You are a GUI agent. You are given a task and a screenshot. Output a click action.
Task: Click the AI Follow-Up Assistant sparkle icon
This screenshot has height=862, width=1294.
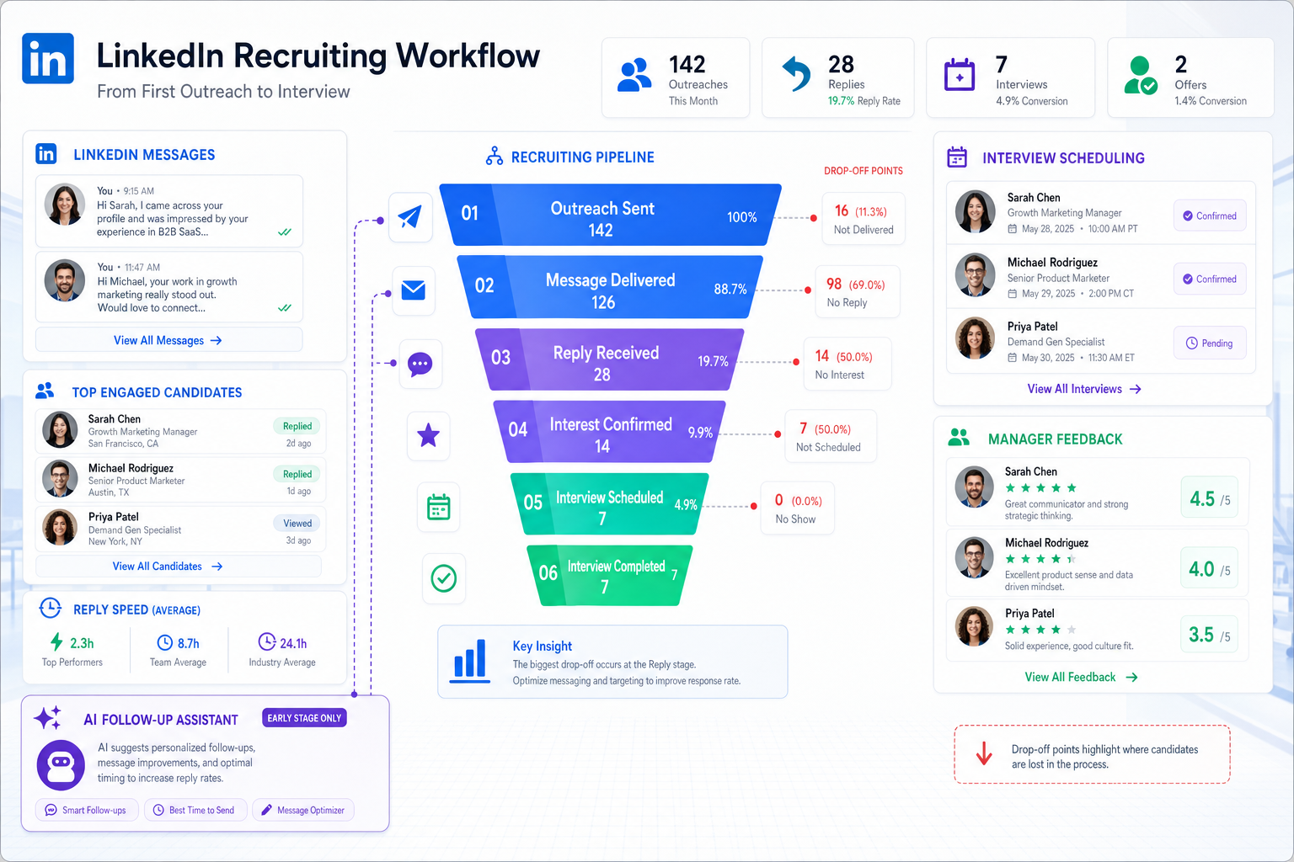(48, 717)
